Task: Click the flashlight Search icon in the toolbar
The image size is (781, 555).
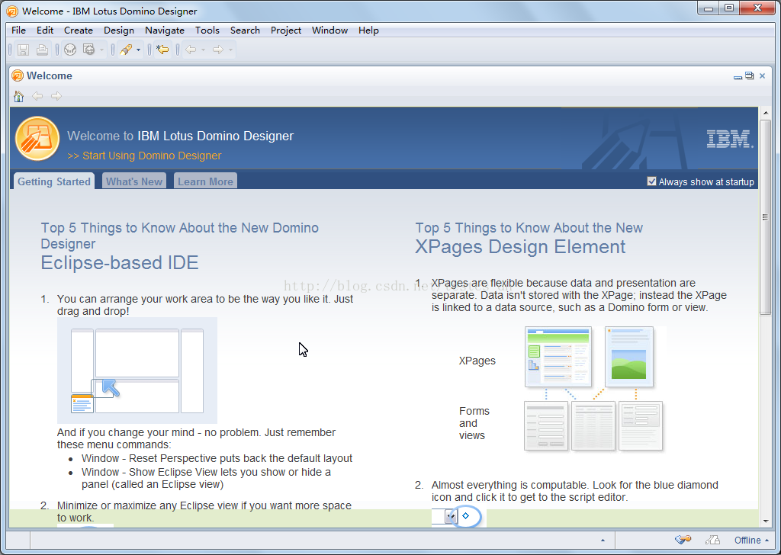Action: 126,50
